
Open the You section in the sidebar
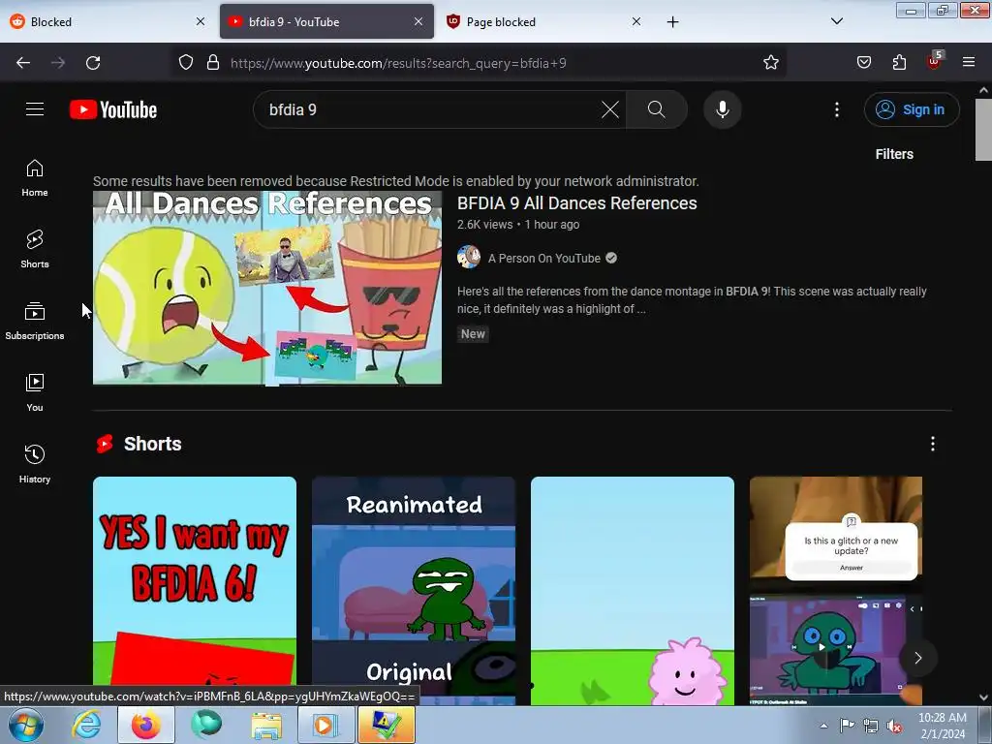pyautogui.click(x=35, y=393)
